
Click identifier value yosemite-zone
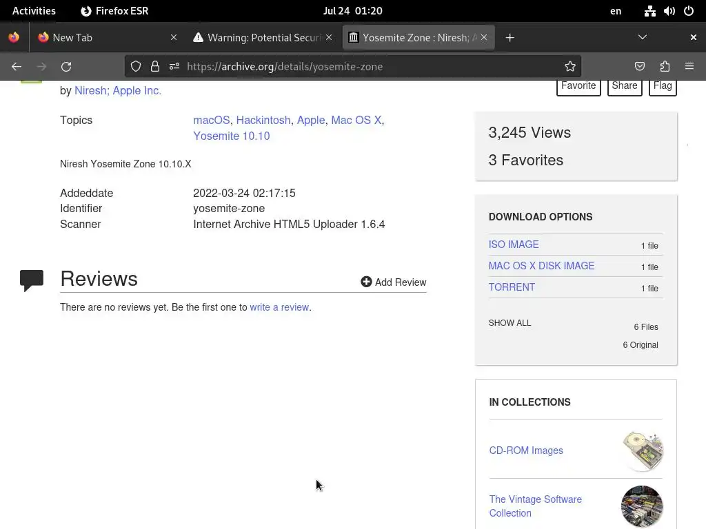point(229,208)
